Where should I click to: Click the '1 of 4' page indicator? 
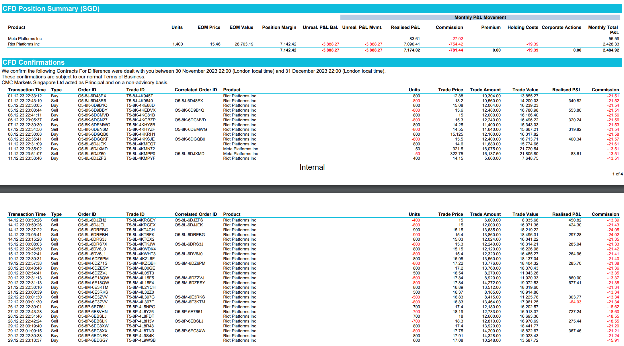point(617,174)
